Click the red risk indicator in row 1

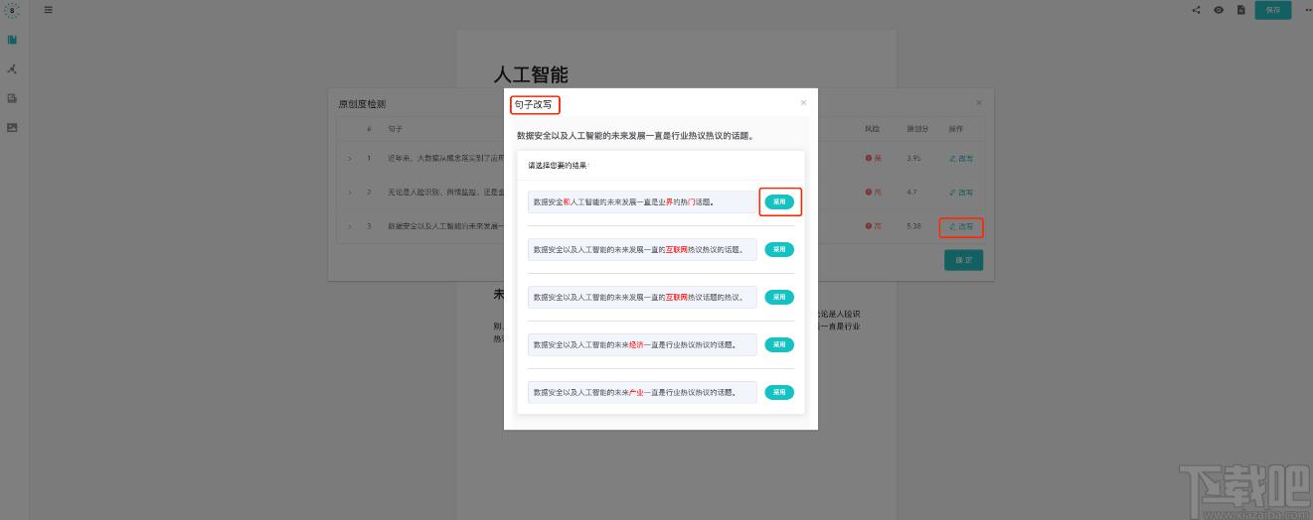(x=873, y=159)
